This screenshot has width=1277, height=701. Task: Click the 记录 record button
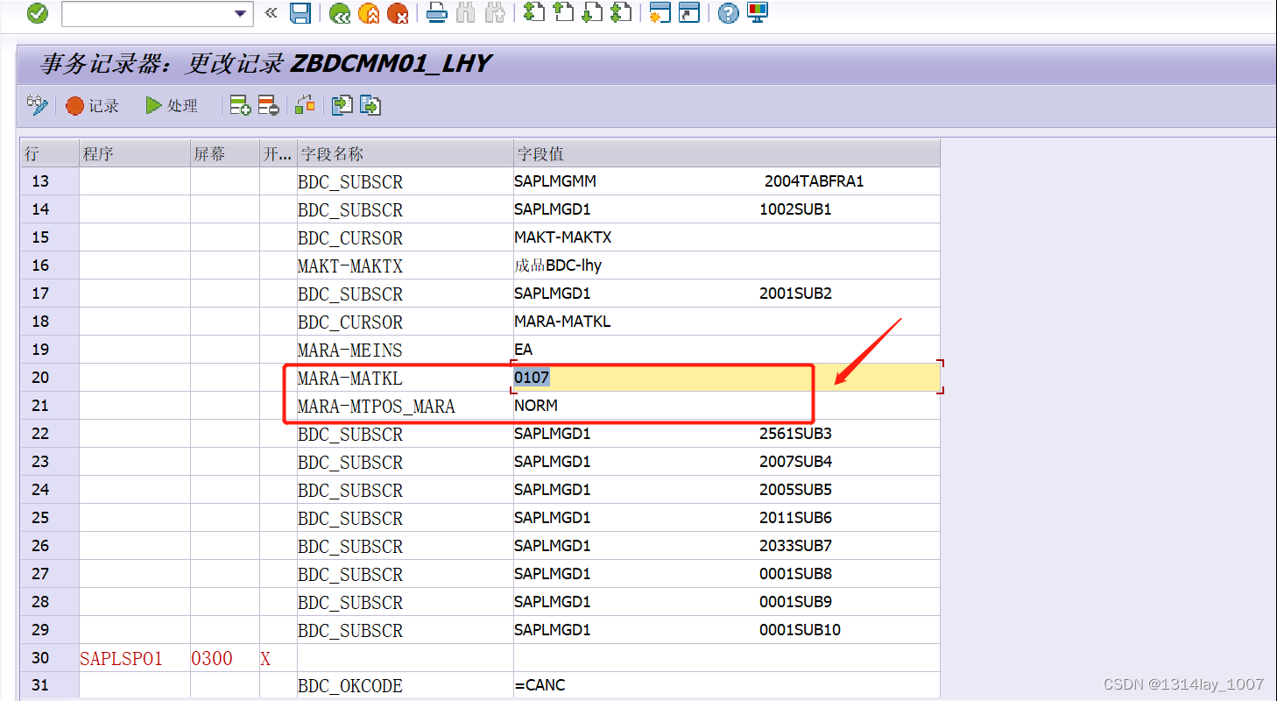click(x=93, y=105)
